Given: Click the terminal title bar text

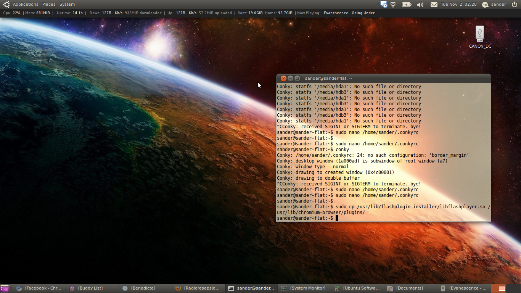Looking at the screenshot, I should tap(328, 78).
